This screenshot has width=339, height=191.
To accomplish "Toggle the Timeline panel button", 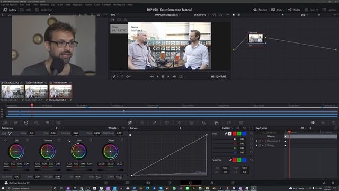I will pyautogui.click(x=260, y=10).
